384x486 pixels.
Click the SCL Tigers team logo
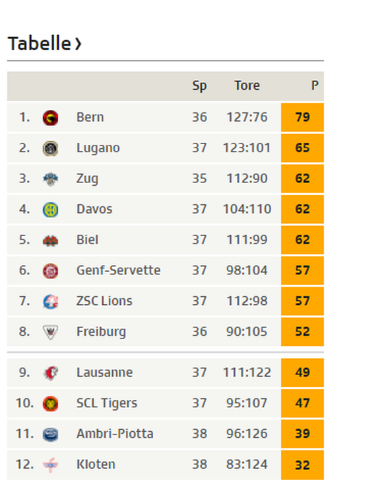(x=50, y=403)
